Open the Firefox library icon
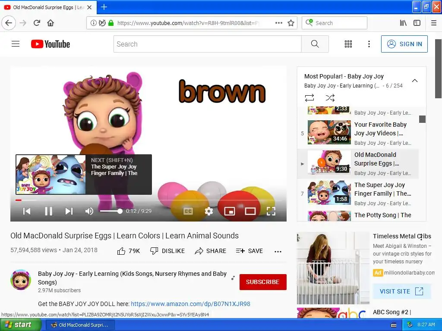The image size is (442, 331). [x=403, y=23]
